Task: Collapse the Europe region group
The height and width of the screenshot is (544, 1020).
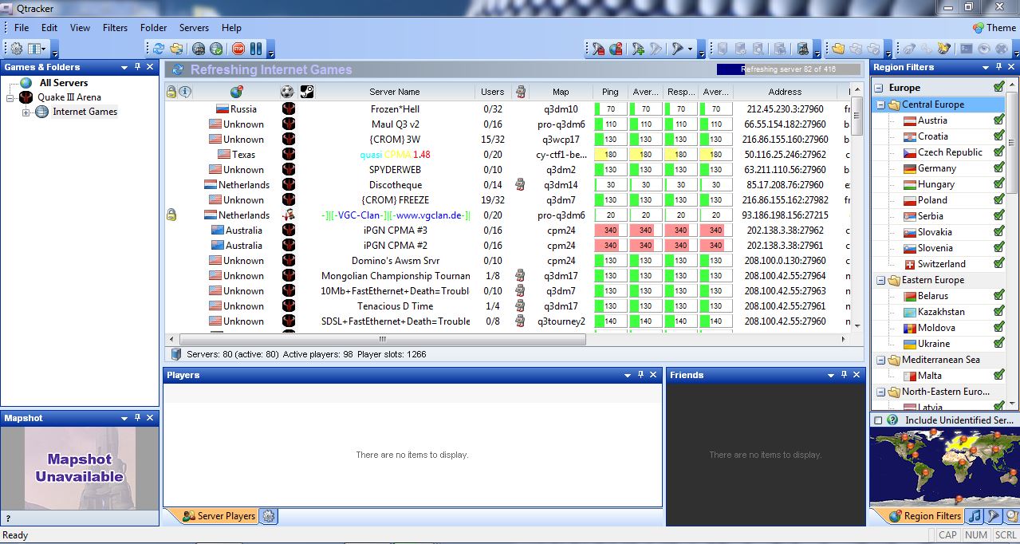Action: 878,88
